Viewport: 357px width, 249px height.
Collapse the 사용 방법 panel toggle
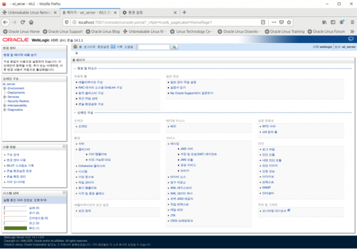[64, 146]
